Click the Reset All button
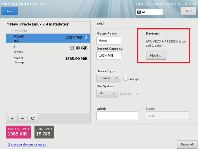This screenshot has height=149, width=198. click(187, 144)
